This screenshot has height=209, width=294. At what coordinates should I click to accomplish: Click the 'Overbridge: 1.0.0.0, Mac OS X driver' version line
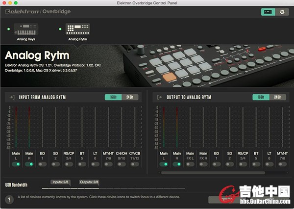[41, 71]
